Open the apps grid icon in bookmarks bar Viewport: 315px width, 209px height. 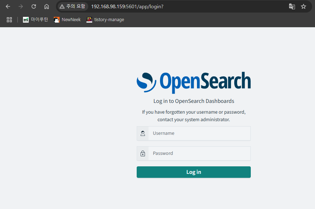point(9,20)
